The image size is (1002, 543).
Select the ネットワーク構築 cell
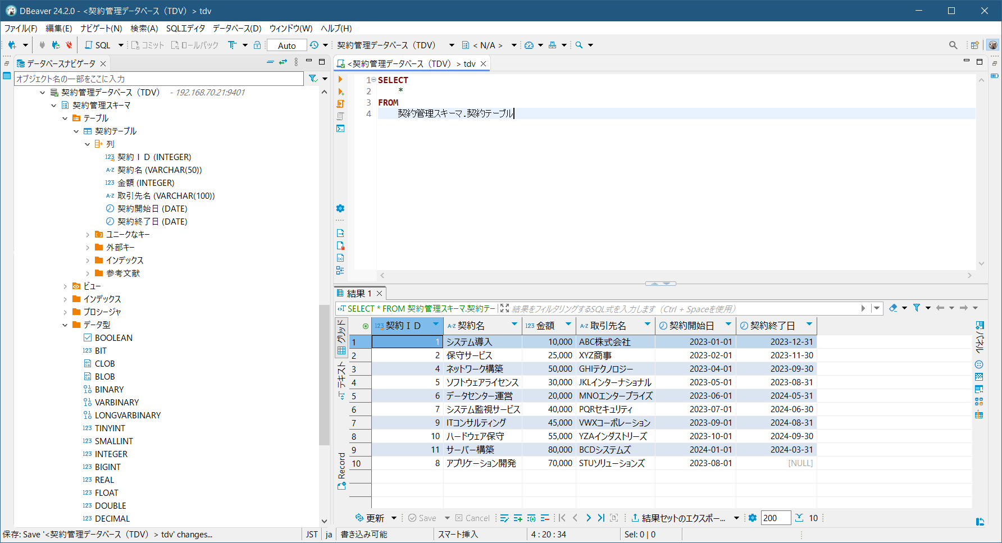[x=482, y=369]
